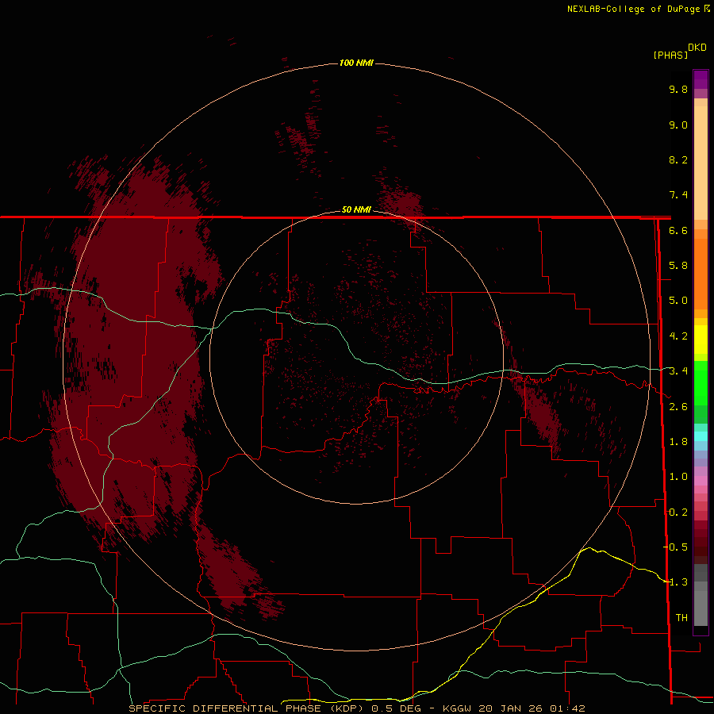Screen dimensions: 714x714
Task: Click the 0.5 DEG elevation text
Action: [x=396, y=708]
